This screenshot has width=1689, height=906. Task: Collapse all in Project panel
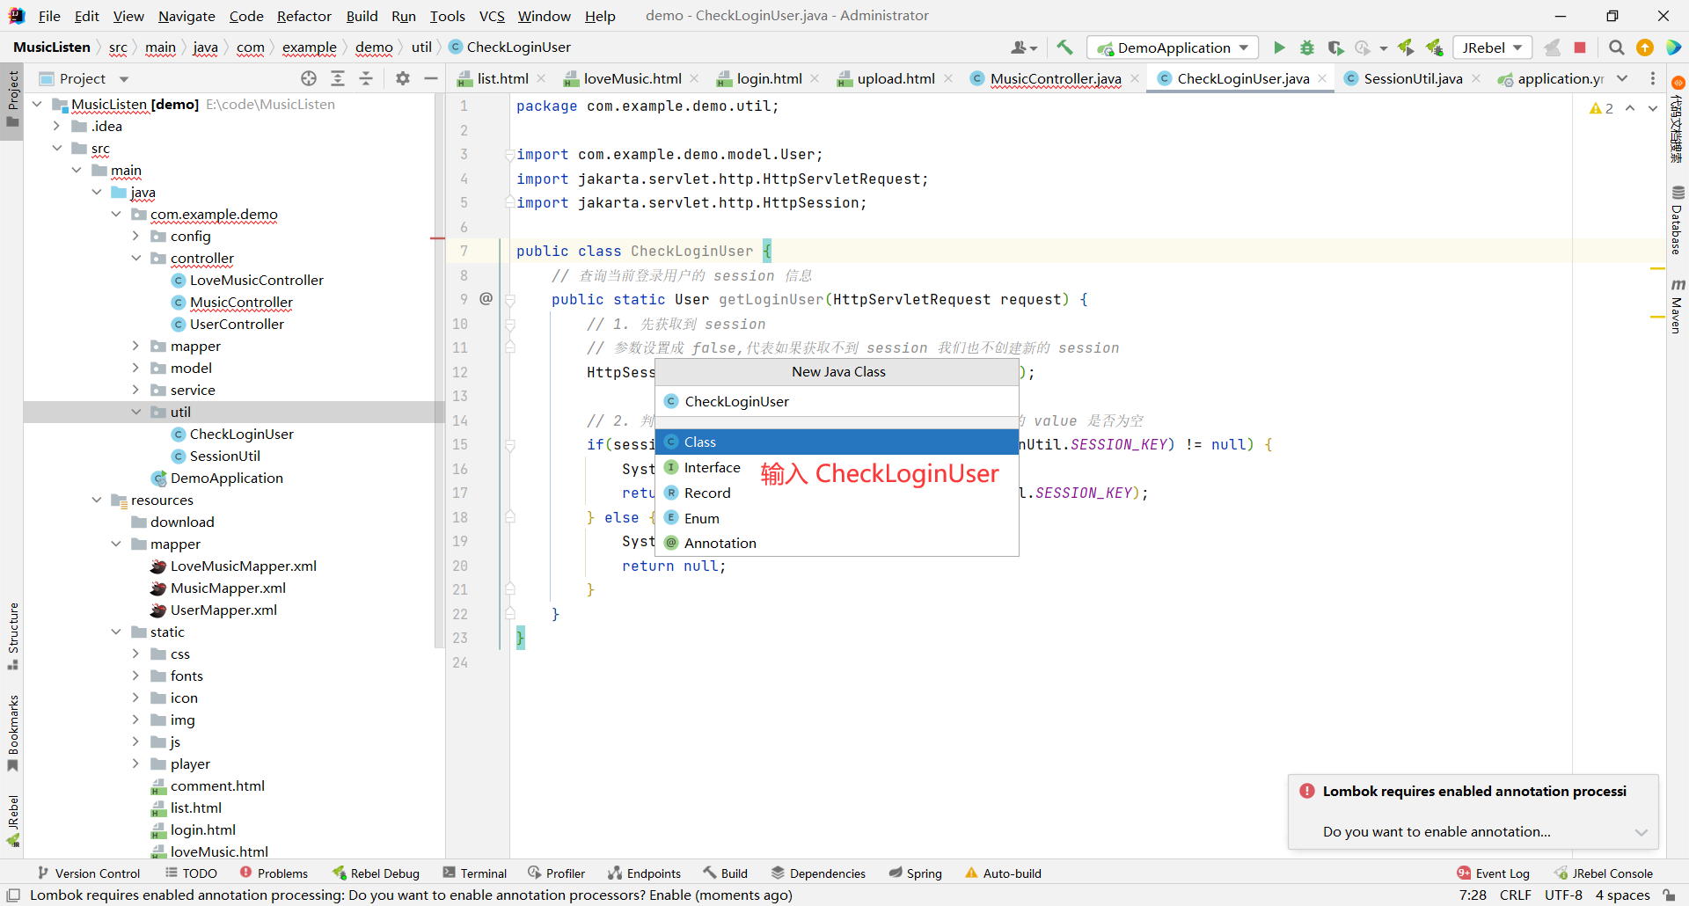click(366, 78)
